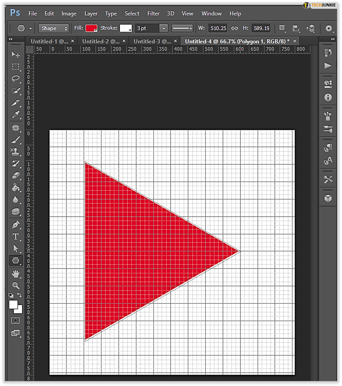The image size is (342, 386).
Task: Open the Brush Presets panel icon
Action: 328,116
